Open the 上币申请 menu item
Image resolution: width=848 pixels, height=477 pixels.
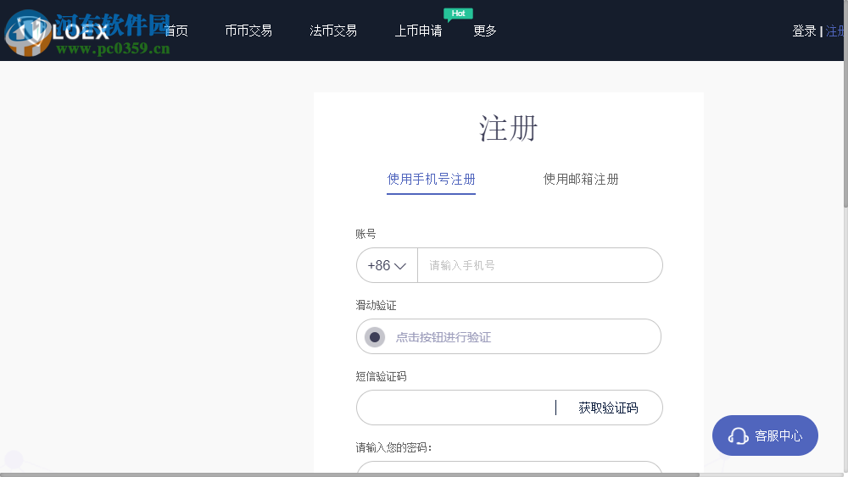[419, 31]
